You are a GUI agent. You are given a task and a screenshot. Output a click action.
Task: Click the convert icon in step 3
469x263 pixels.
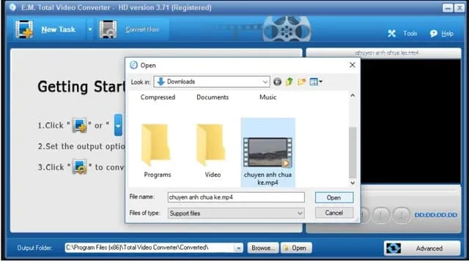coord(80,167)
